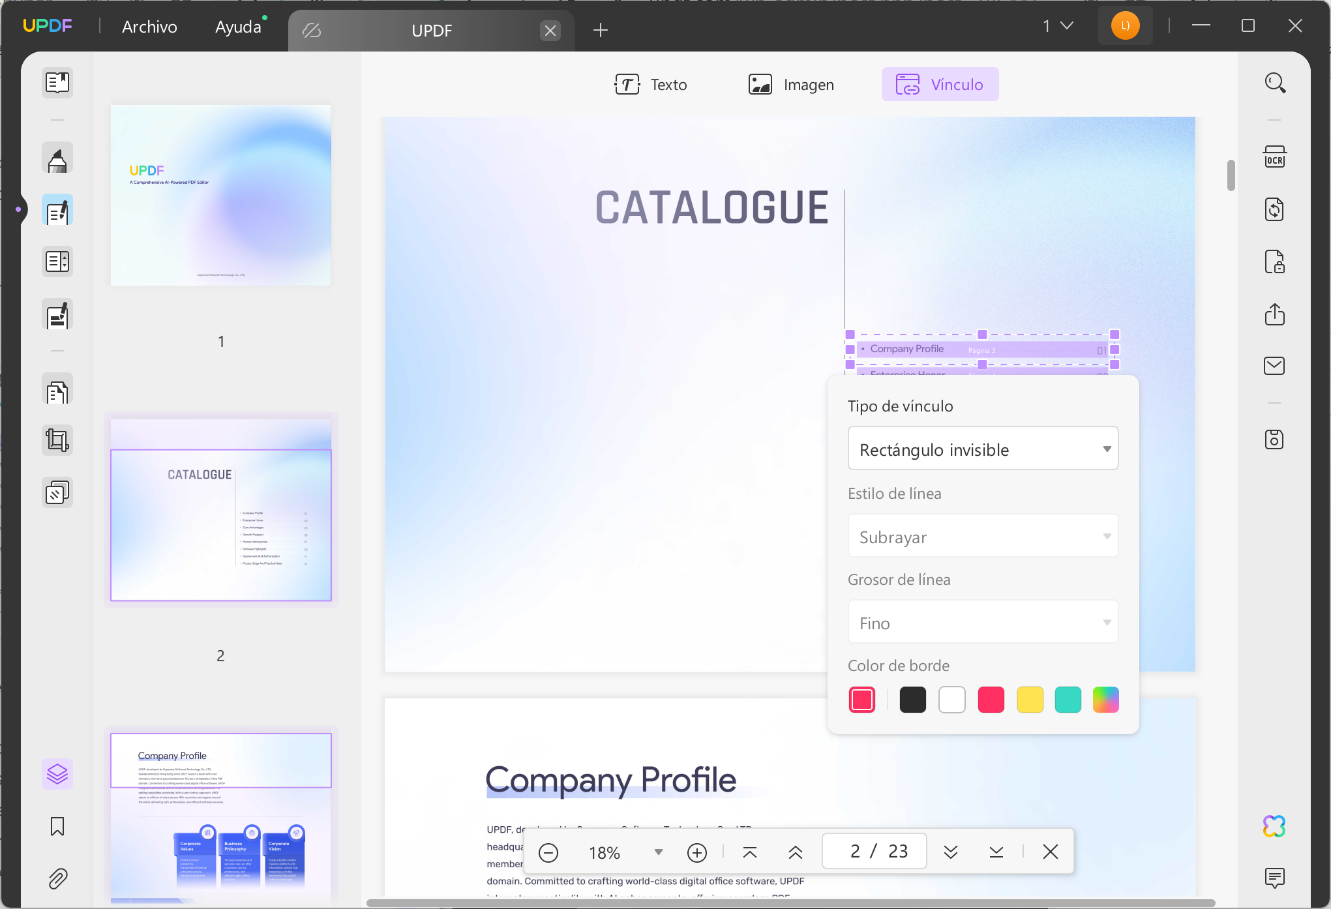This screenshot has height=909, width=1331.
Task: Open the comments panel icon
Action: tap(1274, 878)
